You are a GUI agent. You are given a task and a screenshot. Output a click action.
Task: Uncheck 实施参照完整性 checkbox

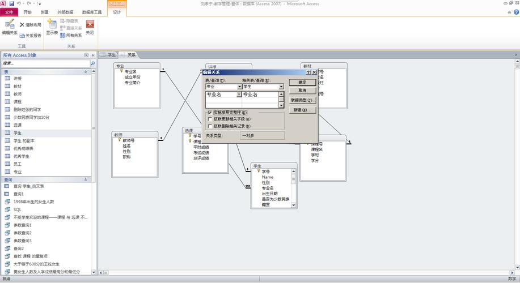pyautogui.click(x=210, y=113)
